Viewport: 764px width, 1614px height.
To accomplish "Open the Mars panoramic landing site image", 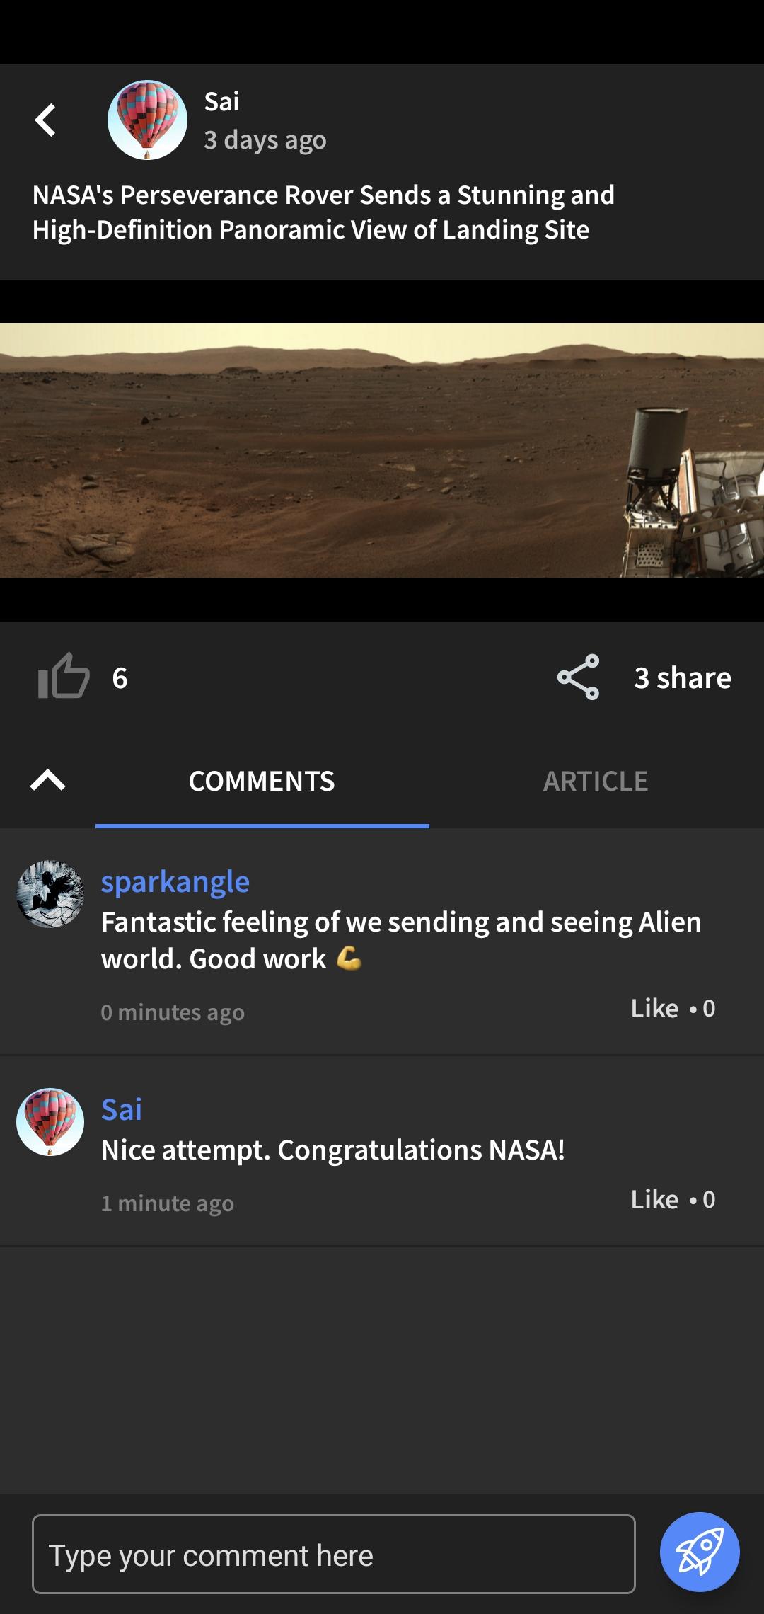I will point(382,450).
